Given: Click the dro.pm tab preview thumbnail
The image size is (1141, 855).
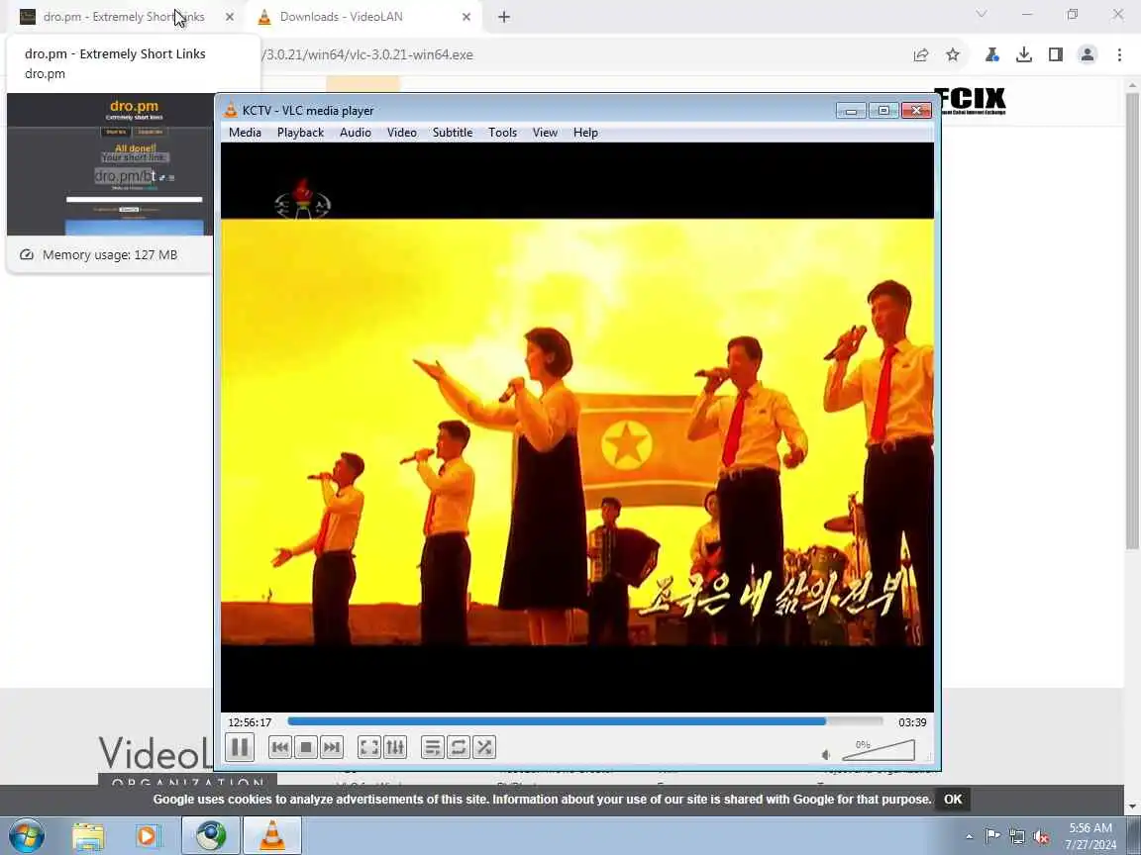Looking at the screenshot, I should coord(111,164).
